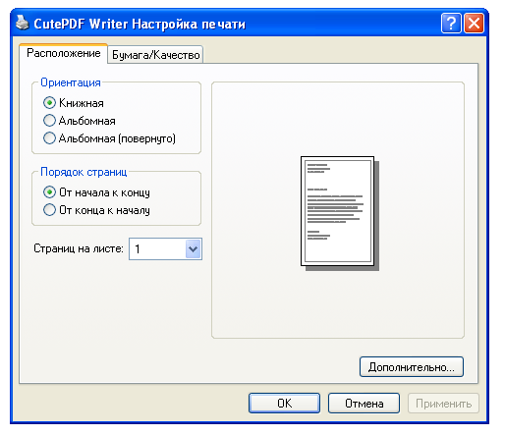Click the Дополнительно... button
505x435 pixels.
pos(412,367)
